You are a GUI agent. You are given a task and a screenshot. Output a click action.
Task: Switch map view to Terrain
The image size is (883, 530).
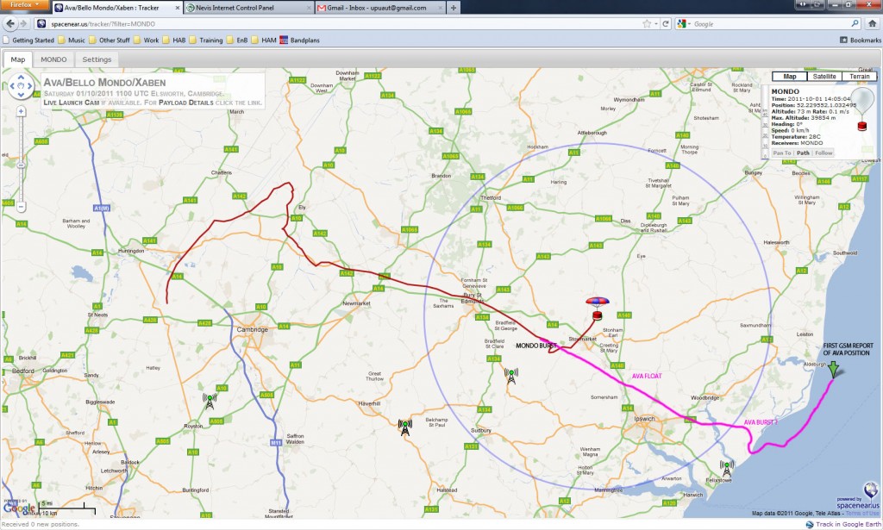tap(860, 77)
